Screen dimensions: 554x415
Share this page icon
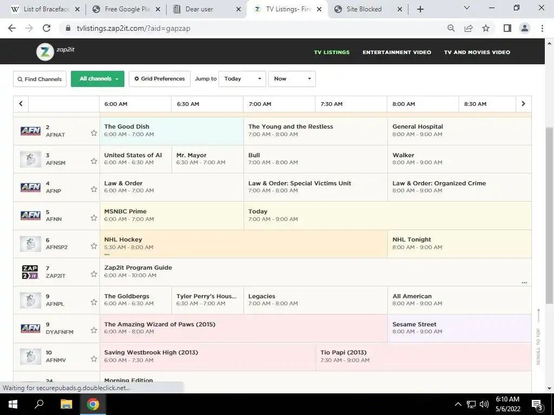pyautogui.click(x=469, y=28)
